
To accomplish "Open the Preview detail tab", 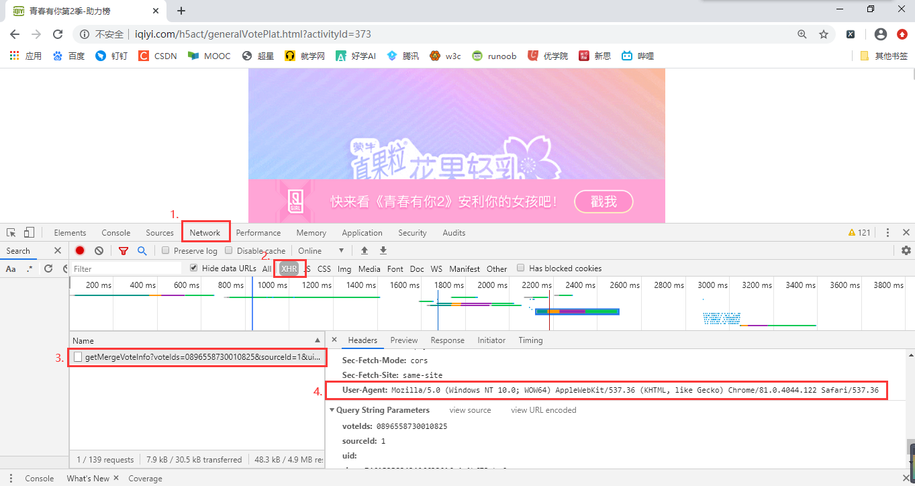I will 404,340.
